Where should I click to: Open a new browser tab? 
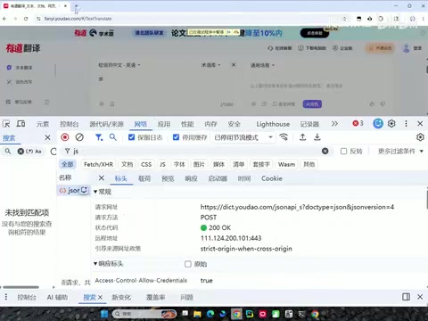coord(77,6)
